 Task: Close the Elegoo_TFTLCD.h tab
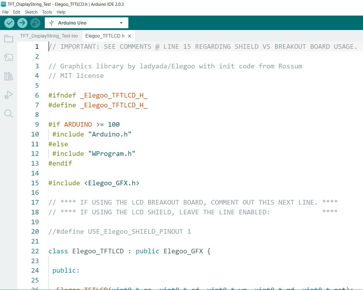tap(130, 36)
